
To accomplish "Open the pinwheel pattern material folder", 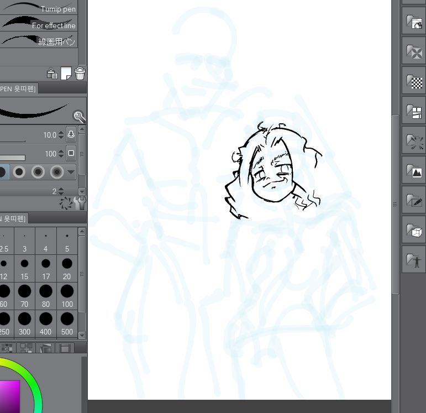I will click(x=414, y=51).
